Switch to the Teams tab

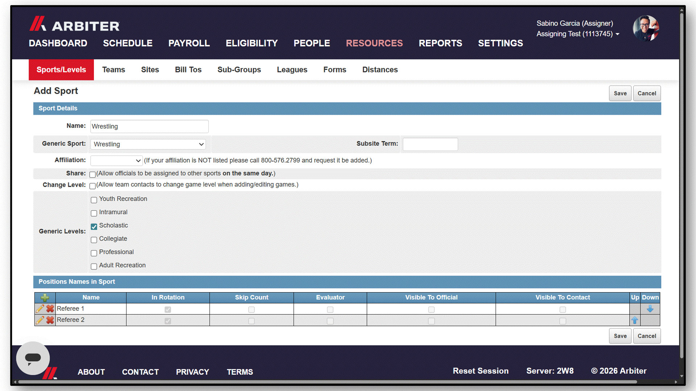pyautogui.click(x=113, y=70)
